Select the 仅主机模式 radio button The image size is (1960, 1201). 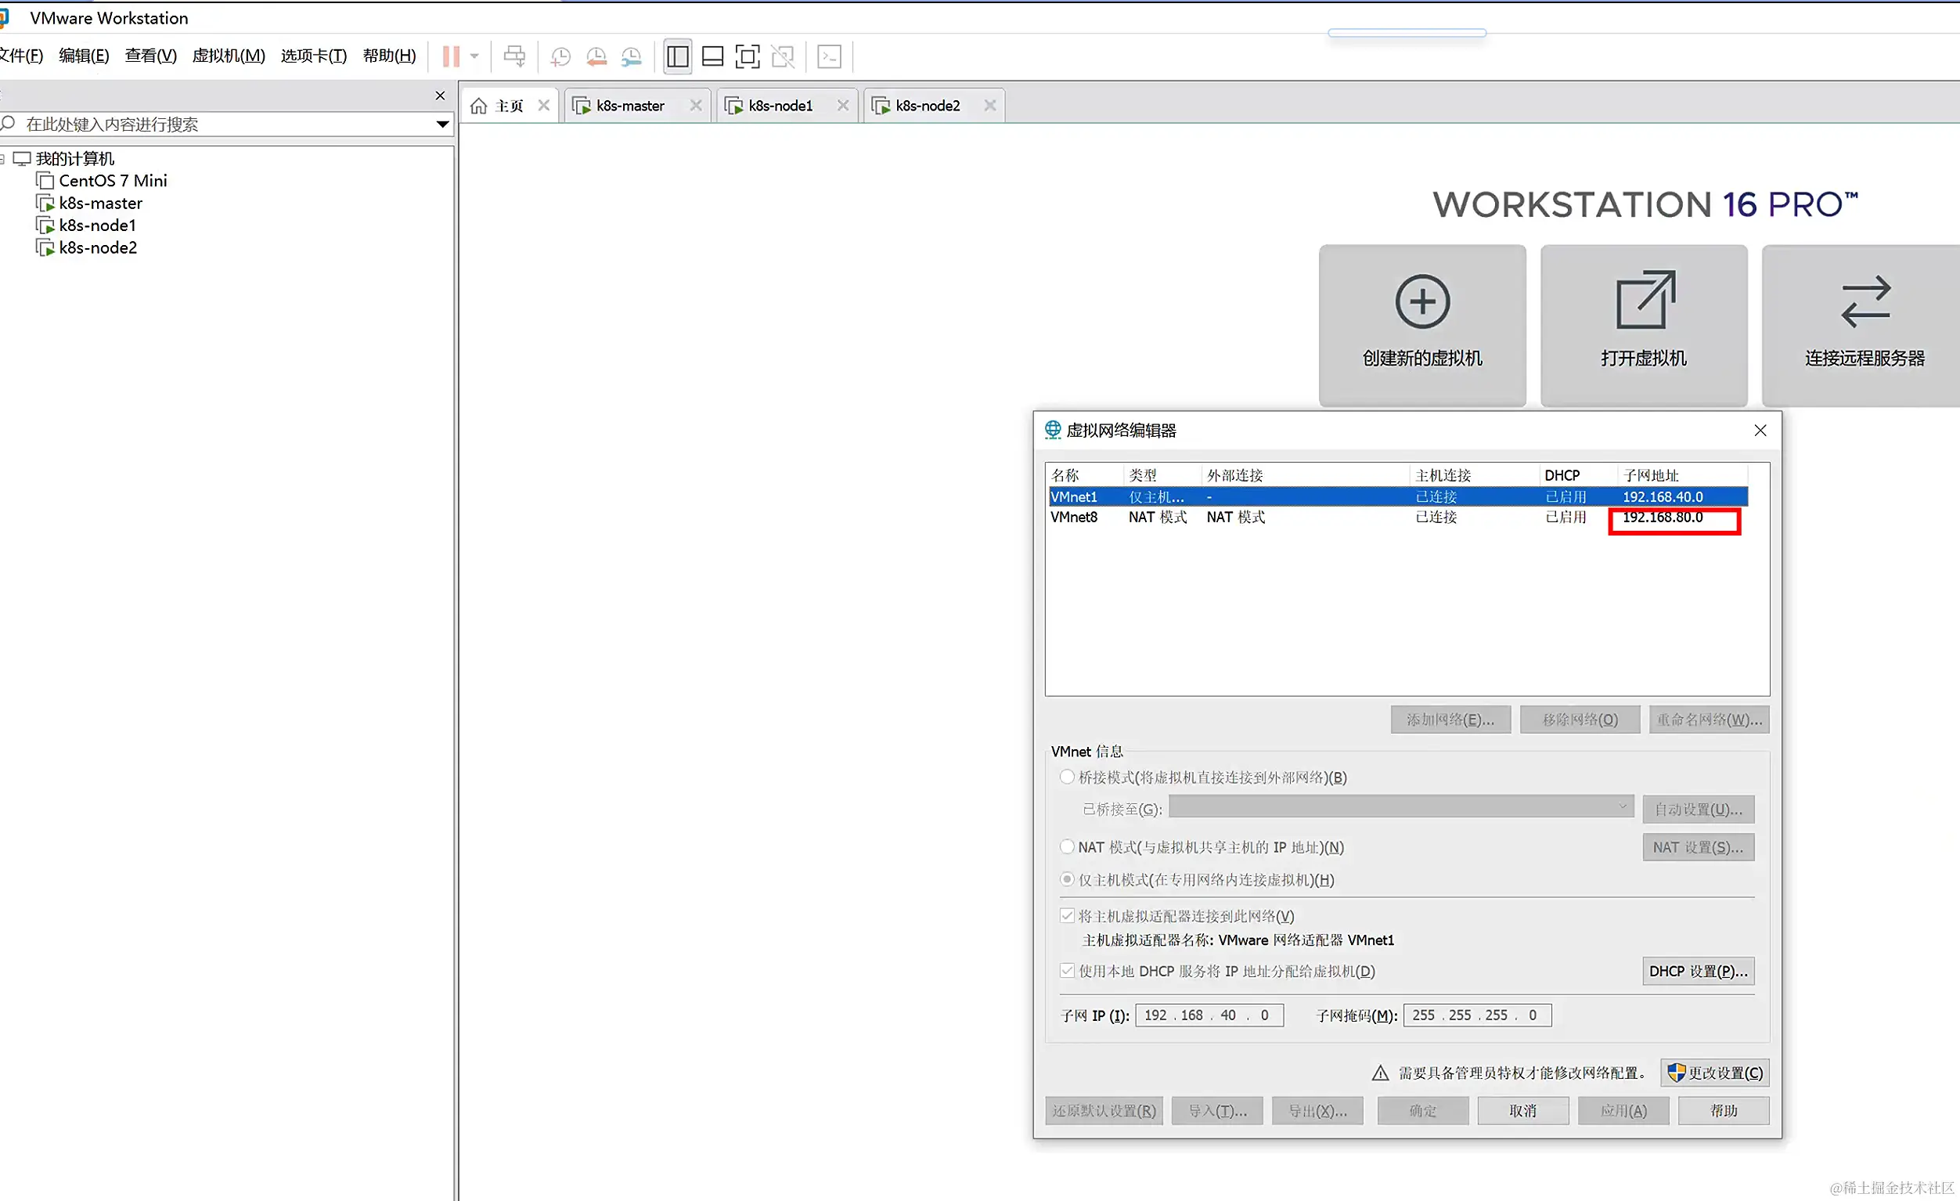(1067, 879)
